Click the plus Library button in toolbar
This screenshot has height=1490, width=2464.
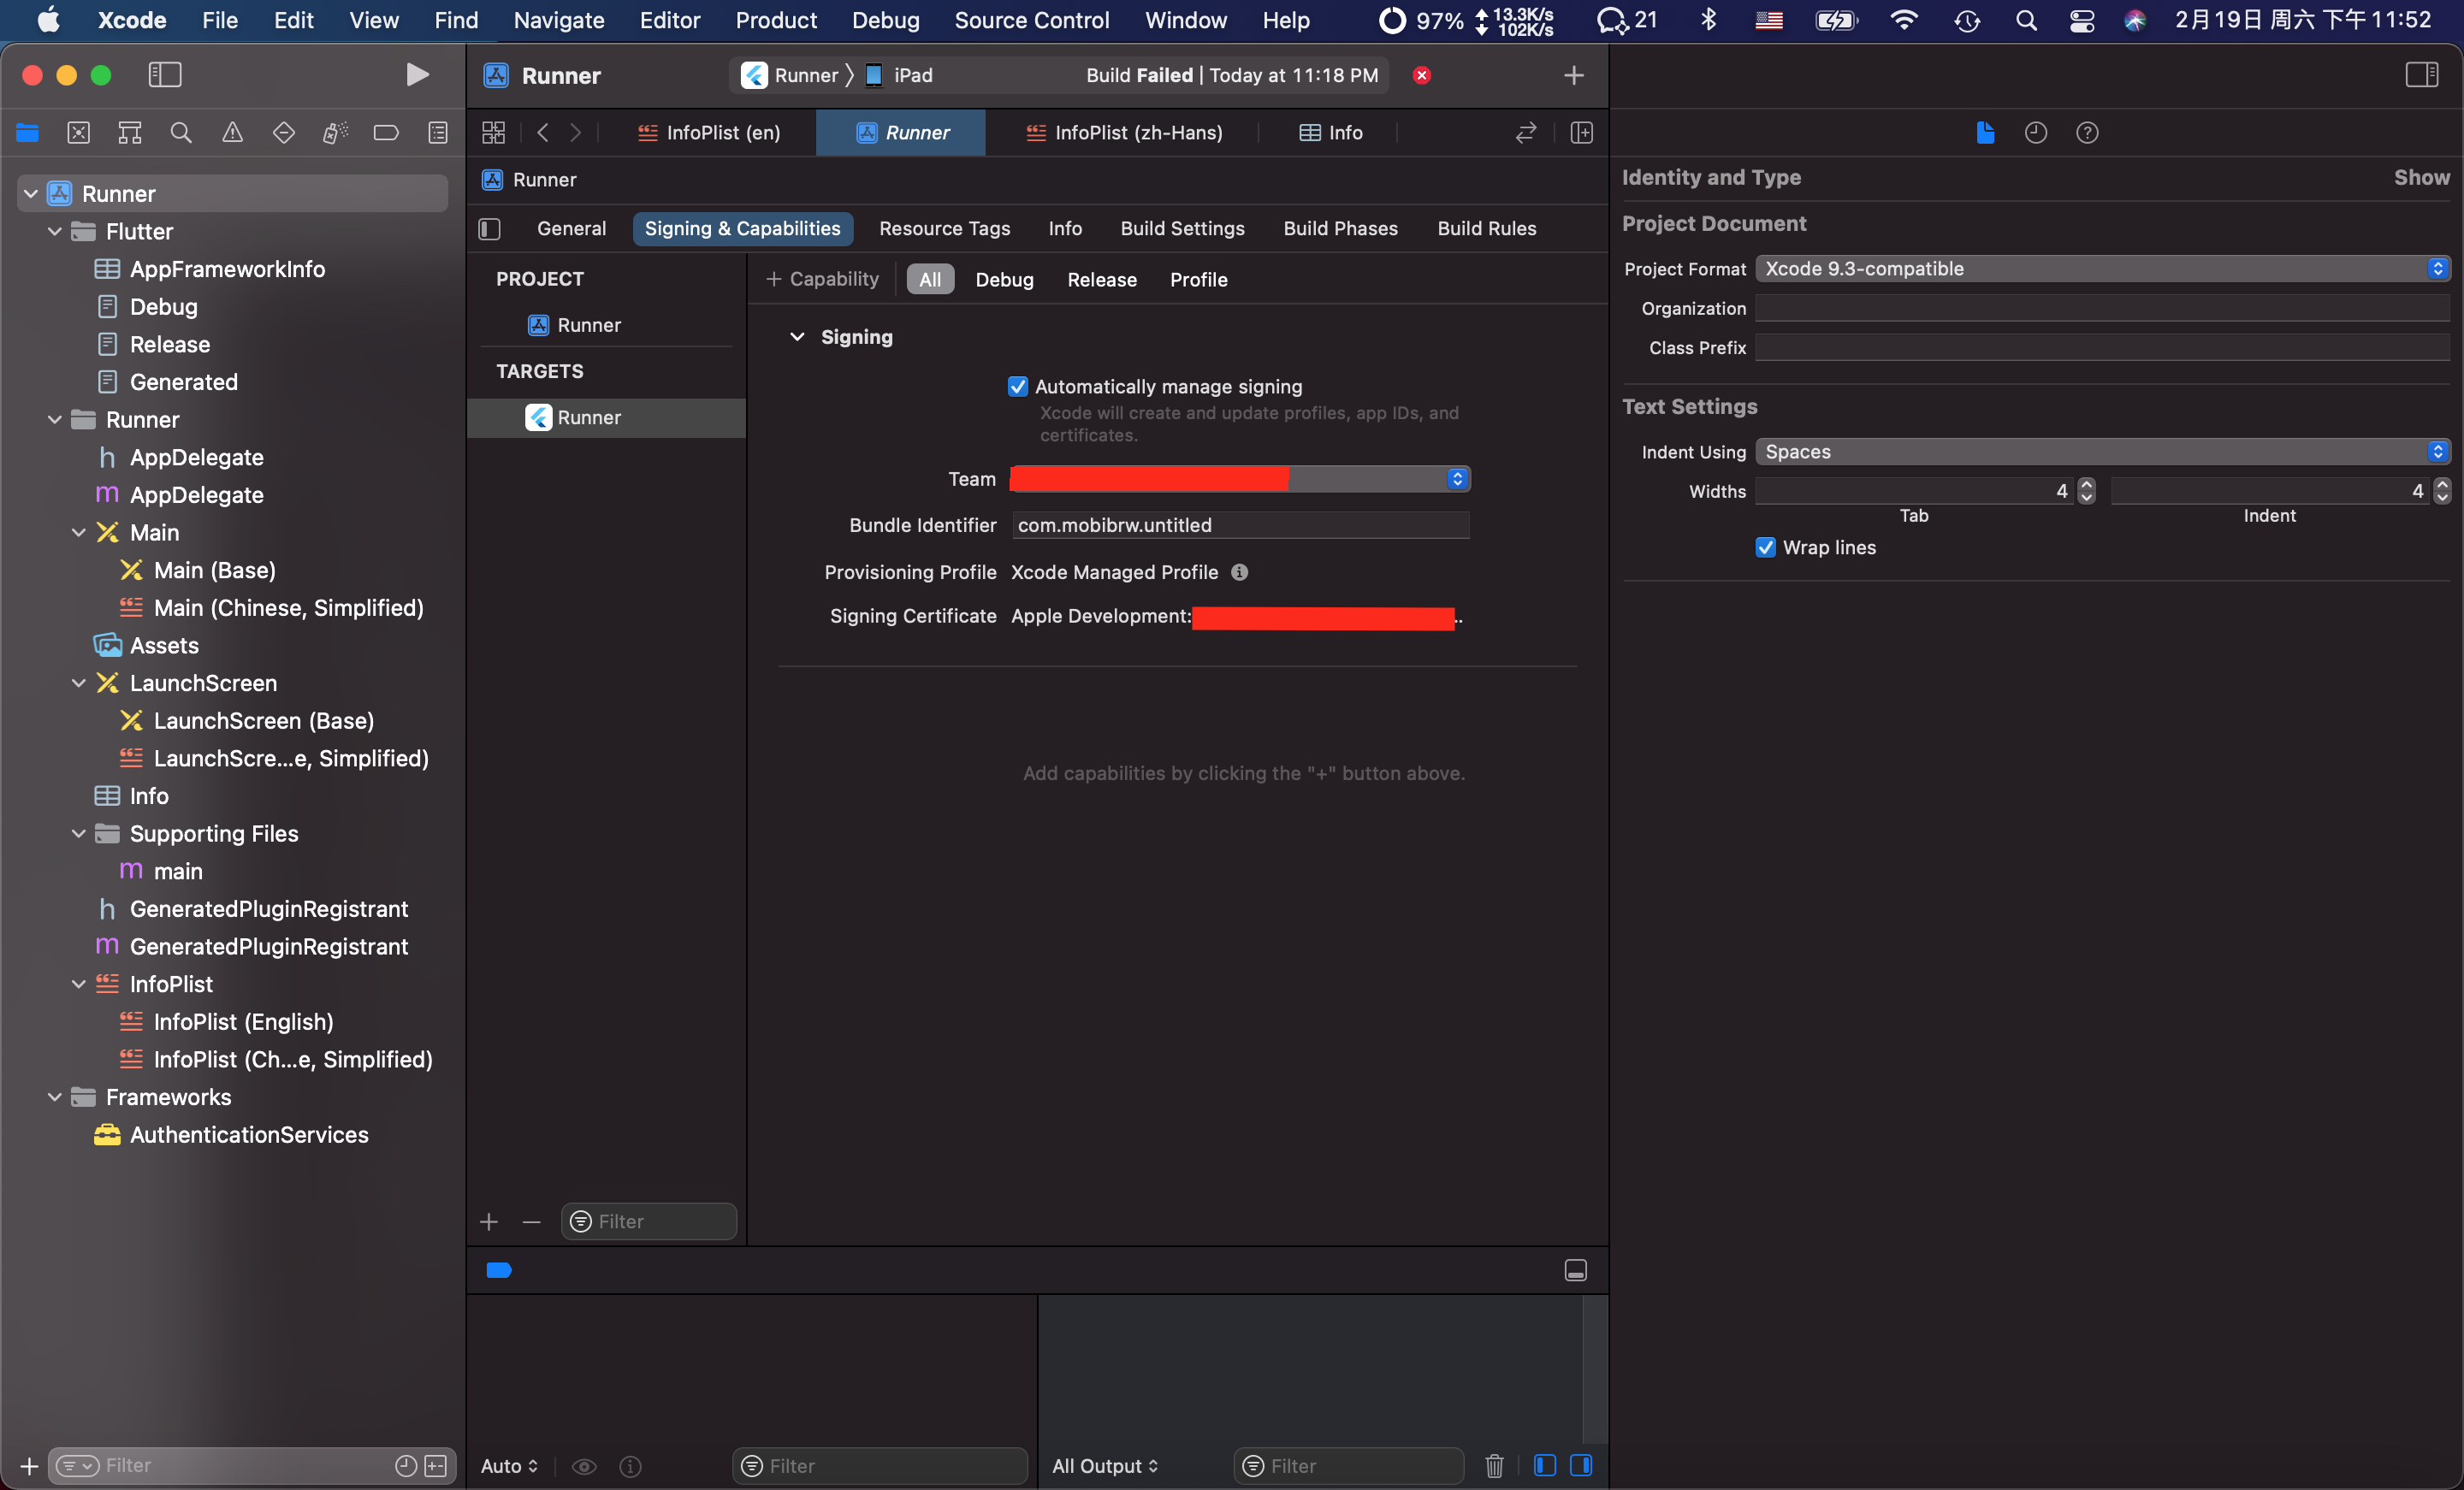(1574, 75)
